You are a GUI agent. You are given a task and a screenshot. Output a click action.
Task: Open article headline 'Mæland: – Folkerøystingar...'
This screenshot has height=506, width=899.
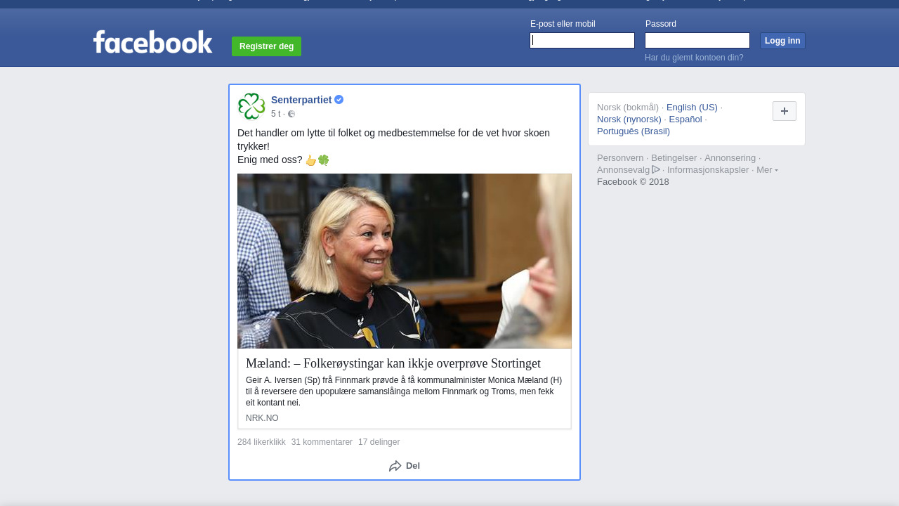point(393,363)
